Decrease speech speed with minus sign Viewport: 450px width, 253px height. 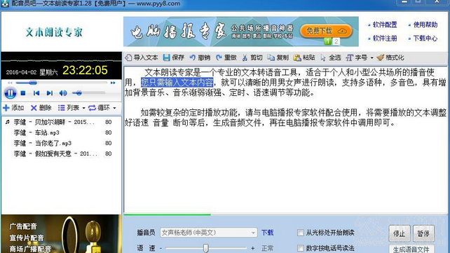(x=161, y=248)
